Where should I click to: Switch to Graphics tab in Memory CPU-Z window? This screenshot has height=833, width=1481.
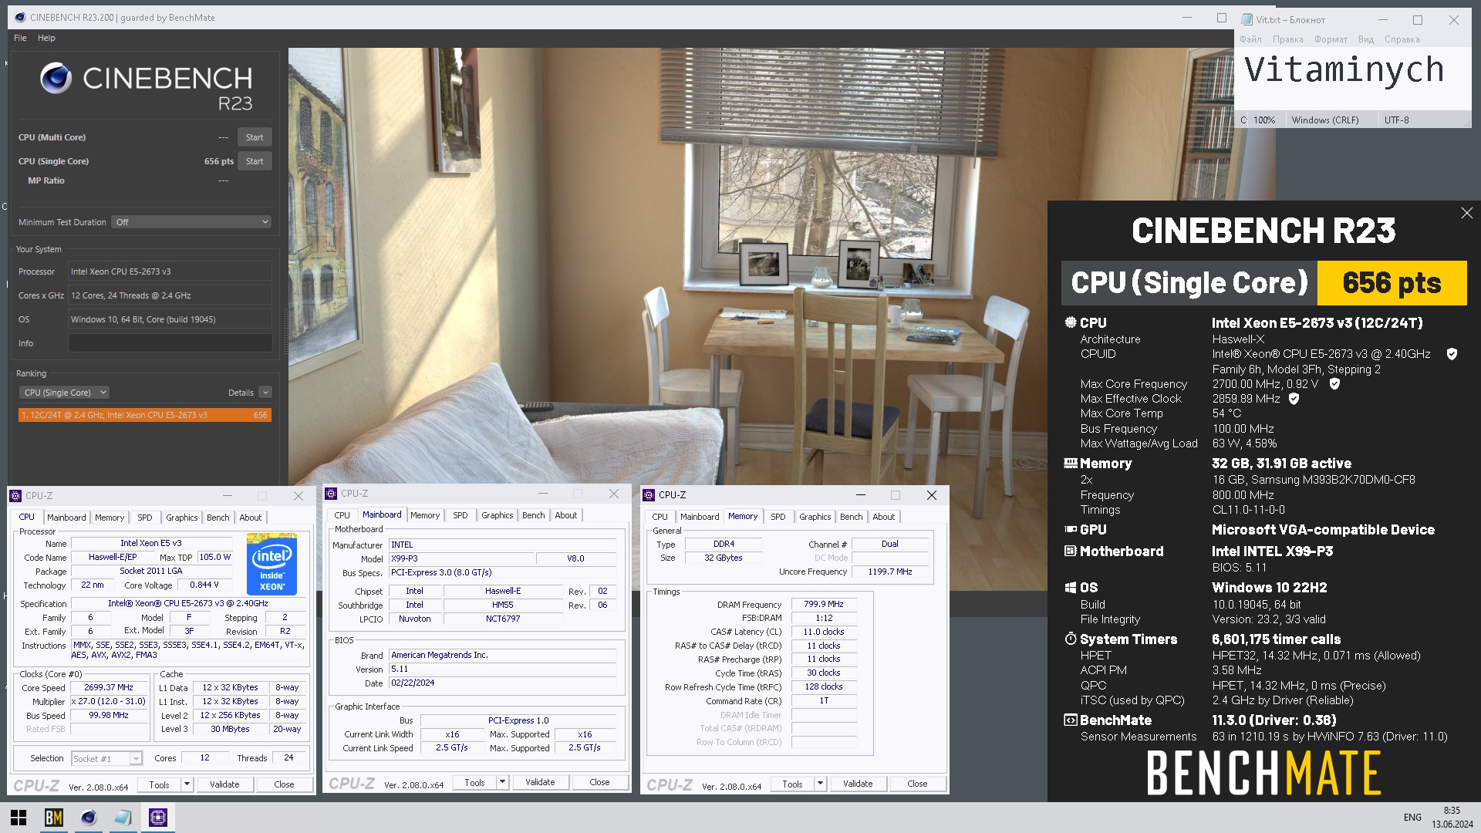815,517
